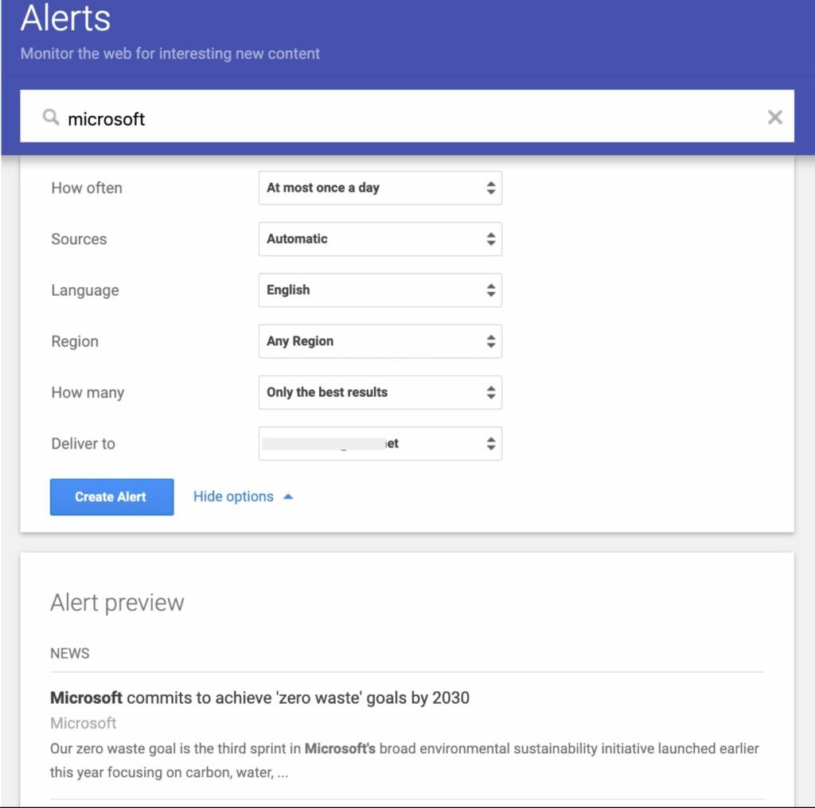The image size is (815, 808).
Task: Click the 'Region' label
Action: point(75,342)
